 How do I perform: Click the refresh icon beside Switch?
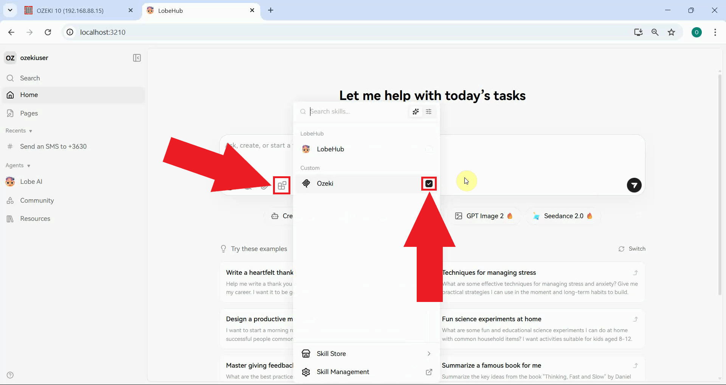pos(621,249)
